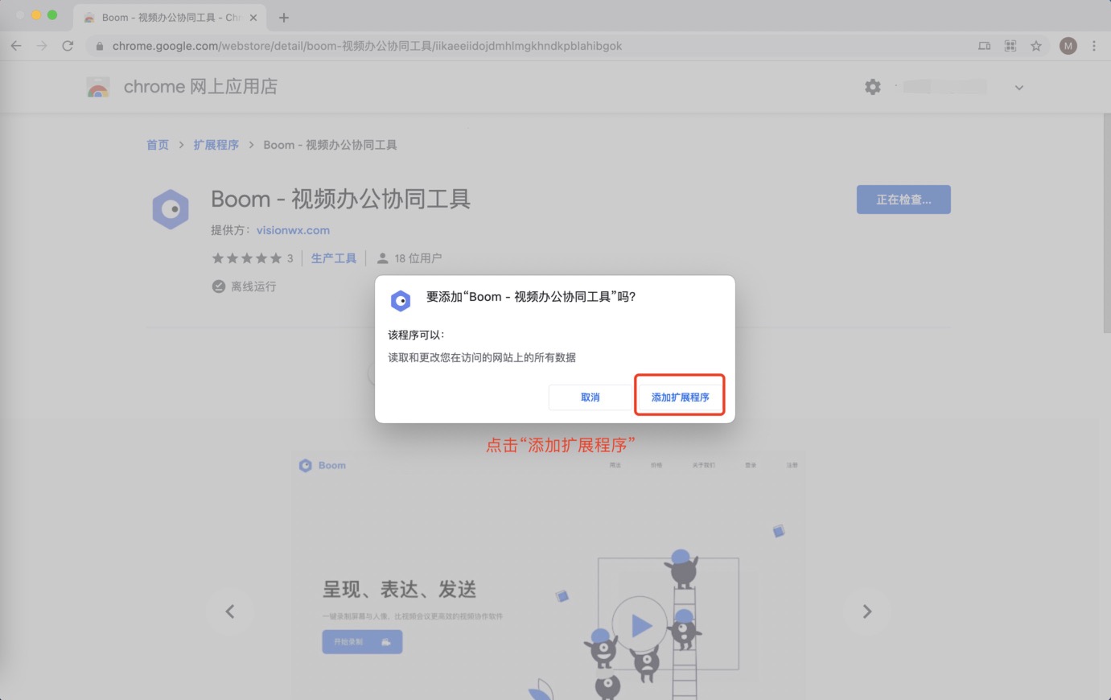Viewport: 1111px width, 700px height.
Task: Click the Boom icon in the dialog
Action: click(401, 301)
